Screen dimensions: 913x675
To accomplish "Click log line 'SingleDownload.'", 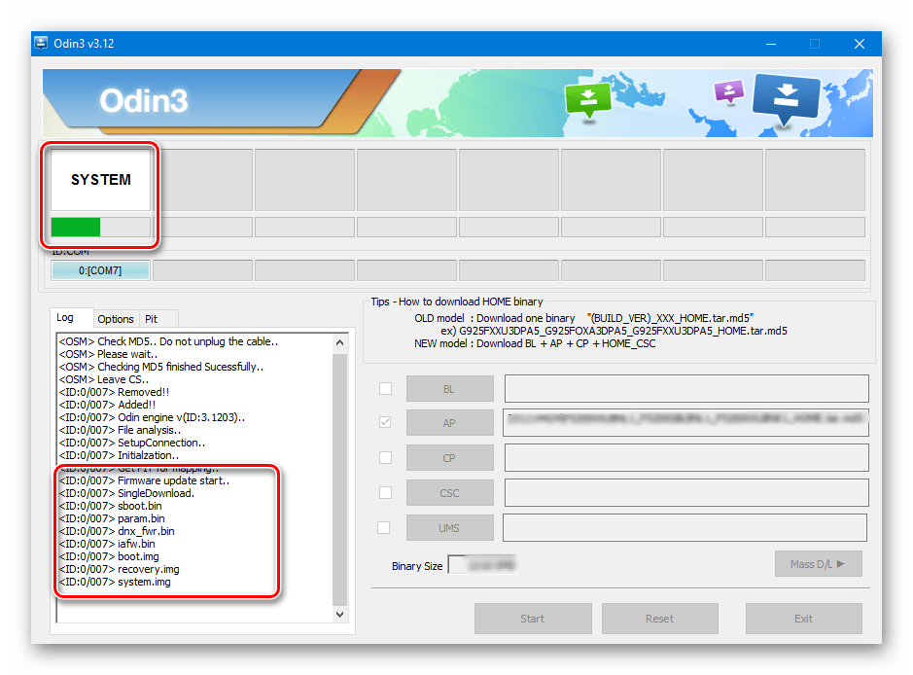I will pyautogui.click(x=126, y=493).
